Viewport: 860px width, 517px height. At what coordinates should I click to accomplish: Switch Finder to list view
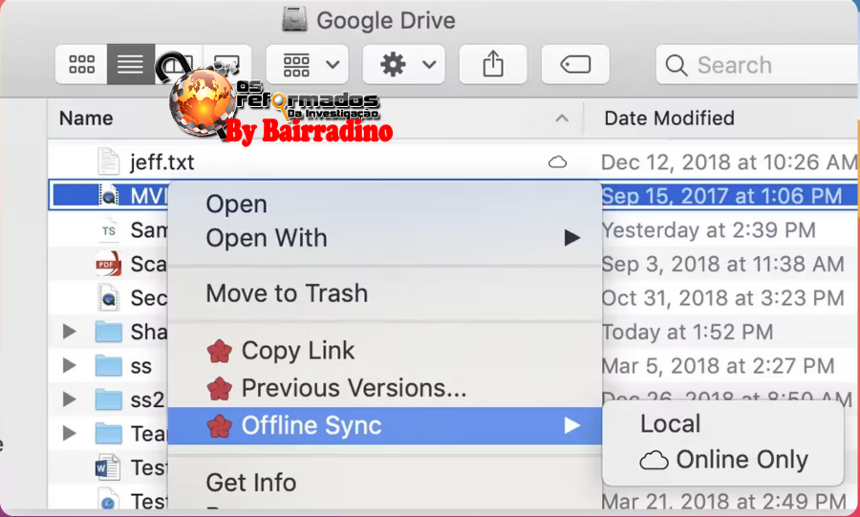click(x=131, y=65)
